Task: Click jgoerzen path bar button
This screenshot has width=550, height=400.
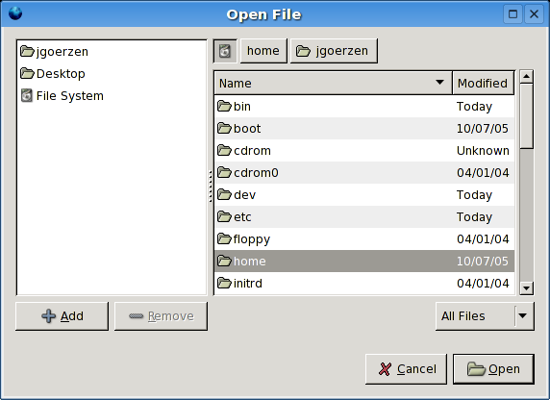Action: pyautogui.click(x=334, y=51)
